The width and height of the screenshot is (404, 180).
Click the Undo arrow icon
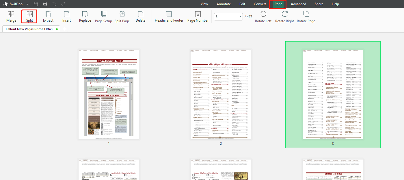pyautogui.click(x=54, y=4)
